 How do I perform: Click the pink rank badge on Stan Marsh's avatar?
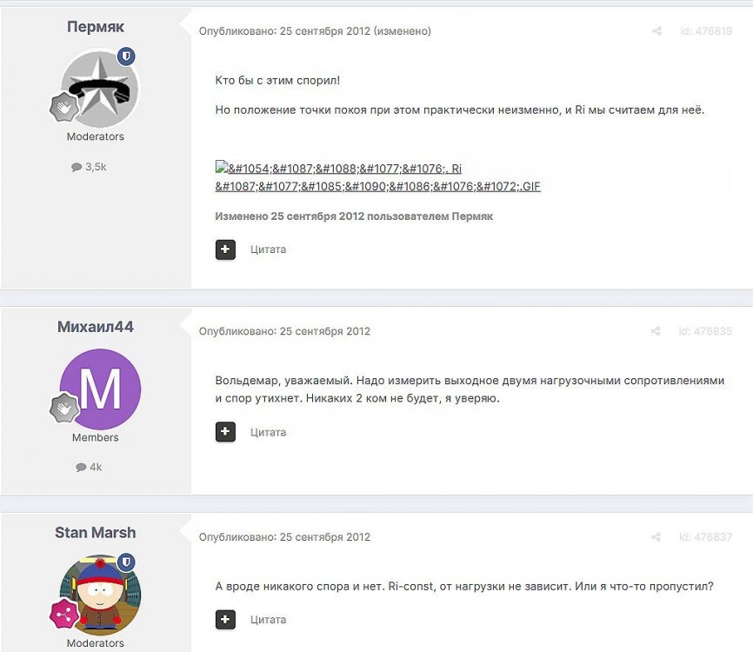coord(64,614)
